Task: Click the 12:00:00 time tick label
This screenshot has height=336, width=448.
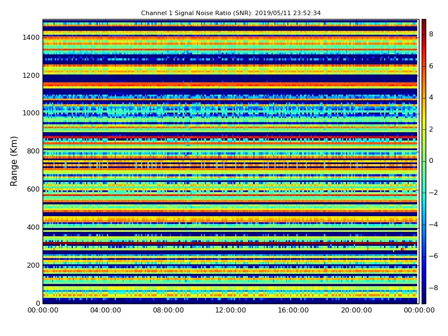Action: [231, 310]
